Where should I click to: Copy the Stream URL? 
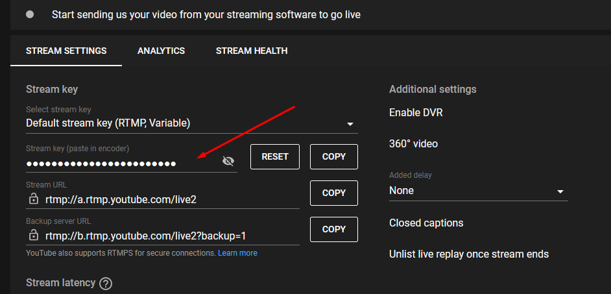(334, 193)
